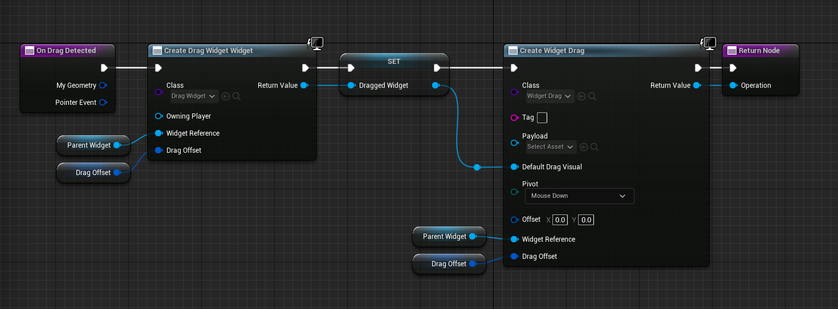Image resolution: width=838 pixels, height=309 pixels.
Task: Select the Create Drag Widget Widget node title
Action: (209, 51)
